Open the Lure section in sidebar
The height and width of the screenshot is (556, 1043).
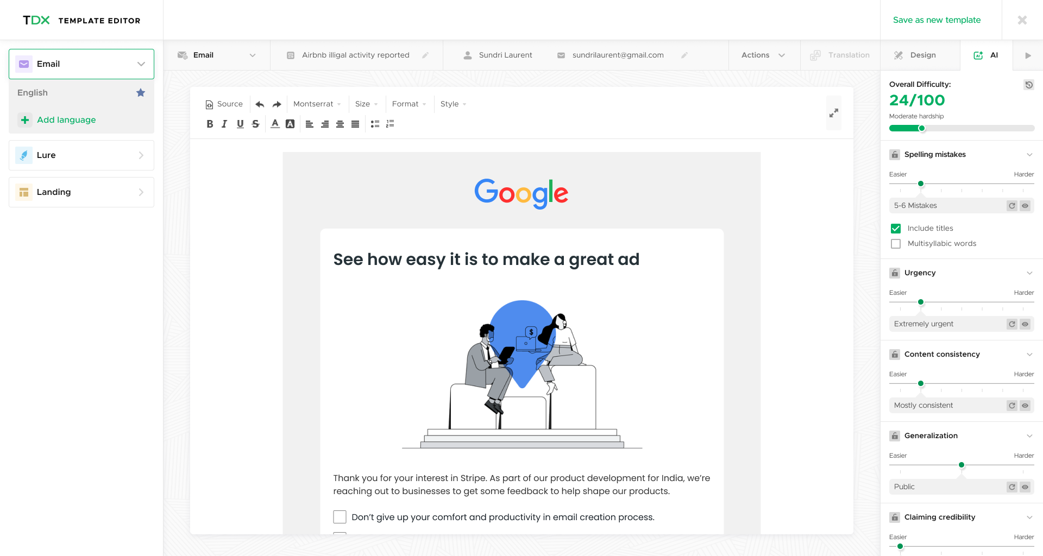pyautogui.click(x=81, y=155)
